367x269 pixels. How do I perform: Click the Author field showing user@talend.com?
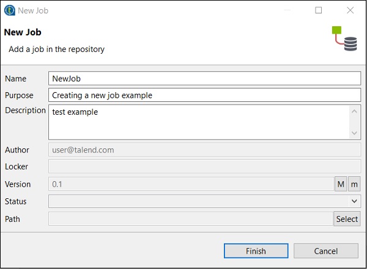pyautogui.click(x=204, y=149)
